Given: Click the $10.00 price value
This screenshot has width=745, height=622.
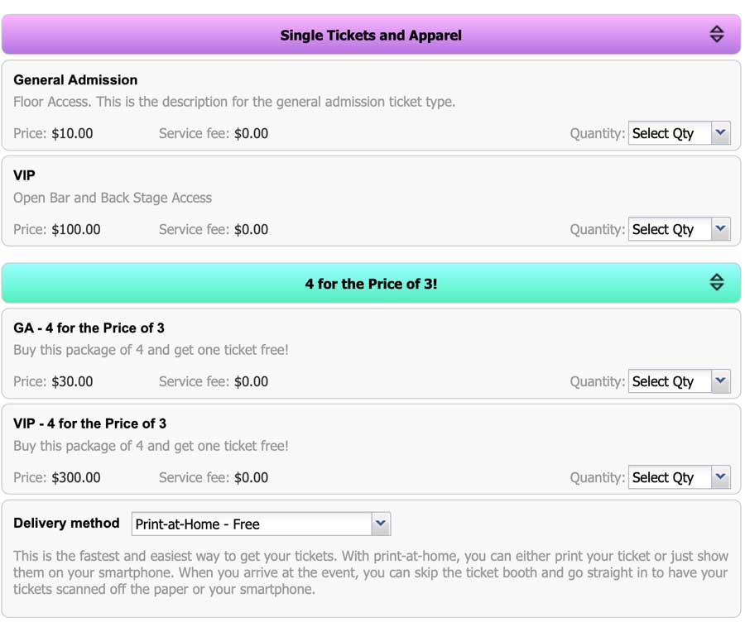Looking at the screenshot, I should pos(72,133).
